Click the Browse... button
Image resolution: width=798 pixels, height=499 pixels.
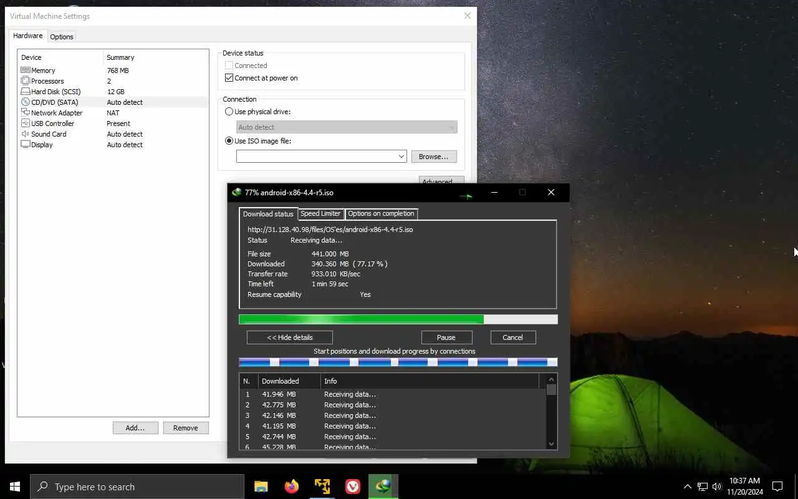[434, 157]
